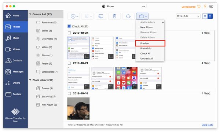The image size is (220, 132).
Task: Click the key register icon
Action: [205, 7]
